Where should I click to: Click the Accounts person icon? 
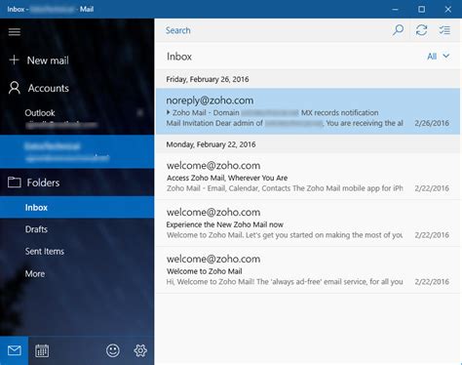pyautogui.click(x=15, y=88)
